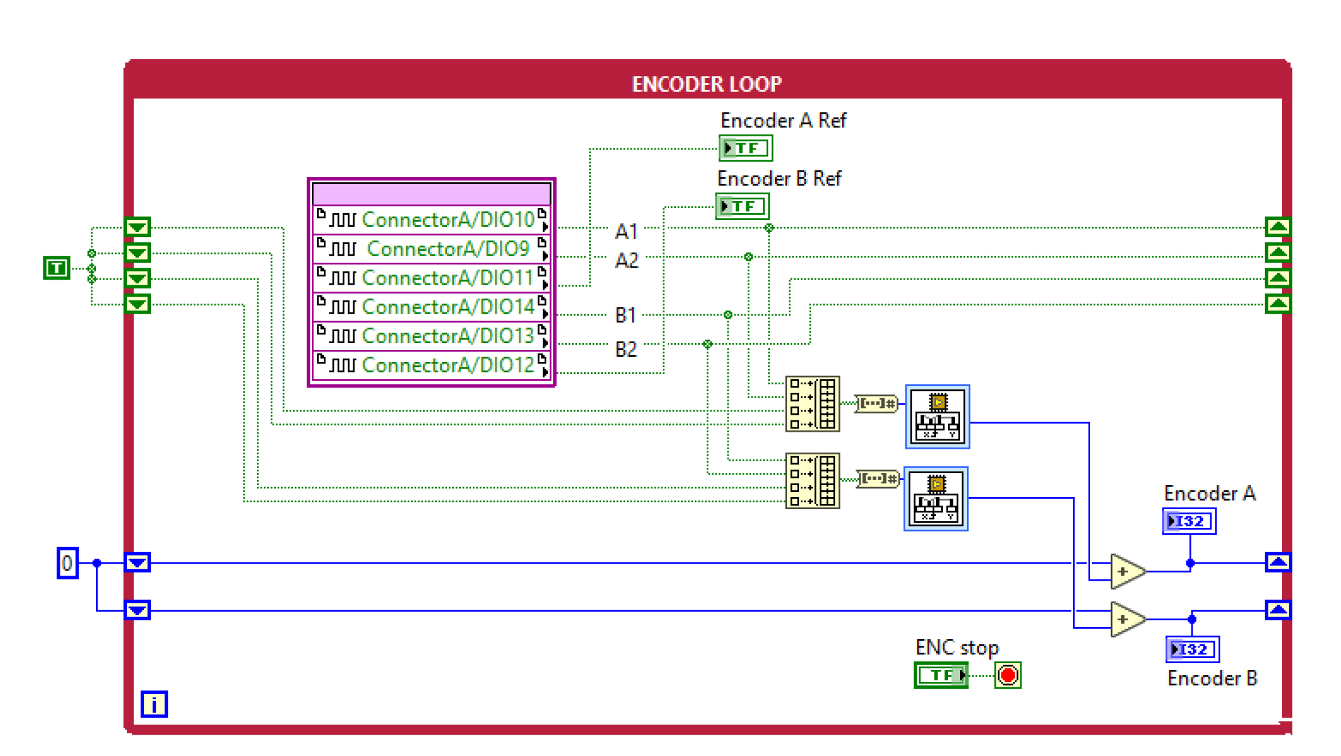Click the Encoder A I32 indicator
The width and height of the screenshot is (1341, 756).
coord(1189,521)
